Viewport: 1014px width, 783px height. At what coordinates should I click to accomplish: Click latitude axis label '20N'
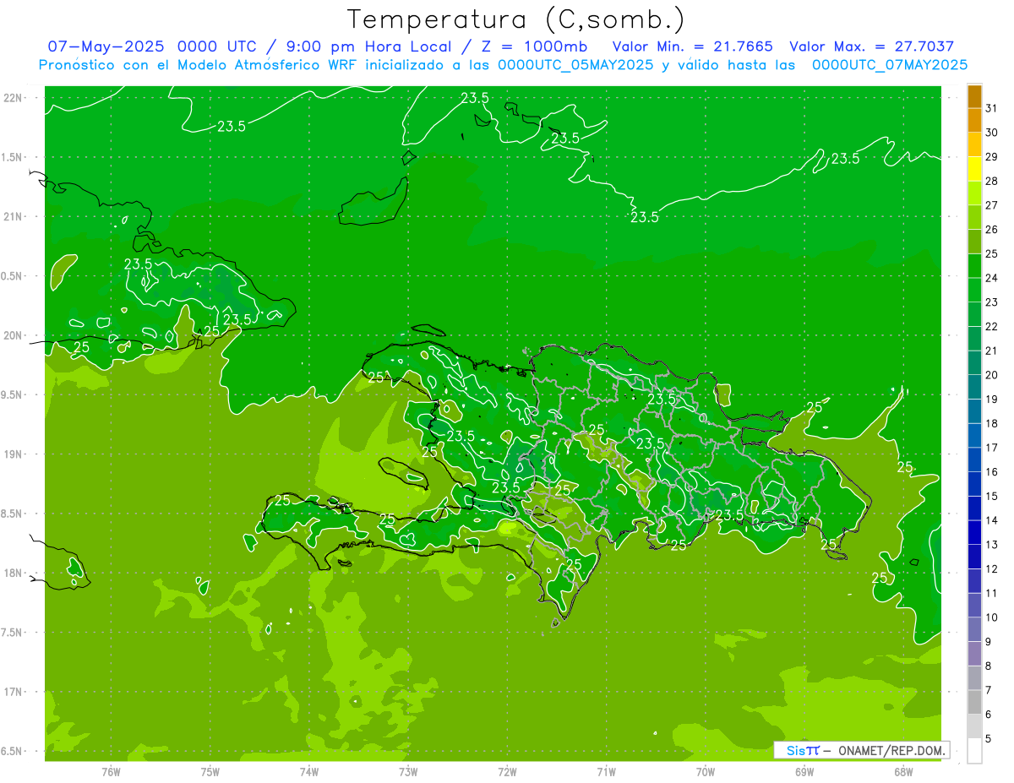pos(14,335)
